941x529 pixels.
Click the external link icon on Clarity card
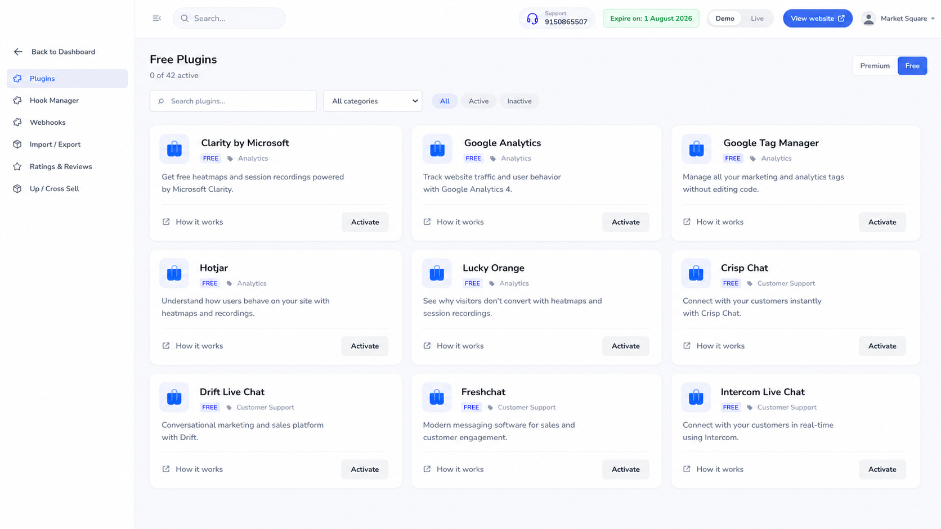pyautogui.click(x=166, y=222)
